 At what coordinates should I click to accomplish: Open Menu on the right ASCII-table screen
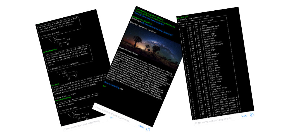(x=244, y=116)
